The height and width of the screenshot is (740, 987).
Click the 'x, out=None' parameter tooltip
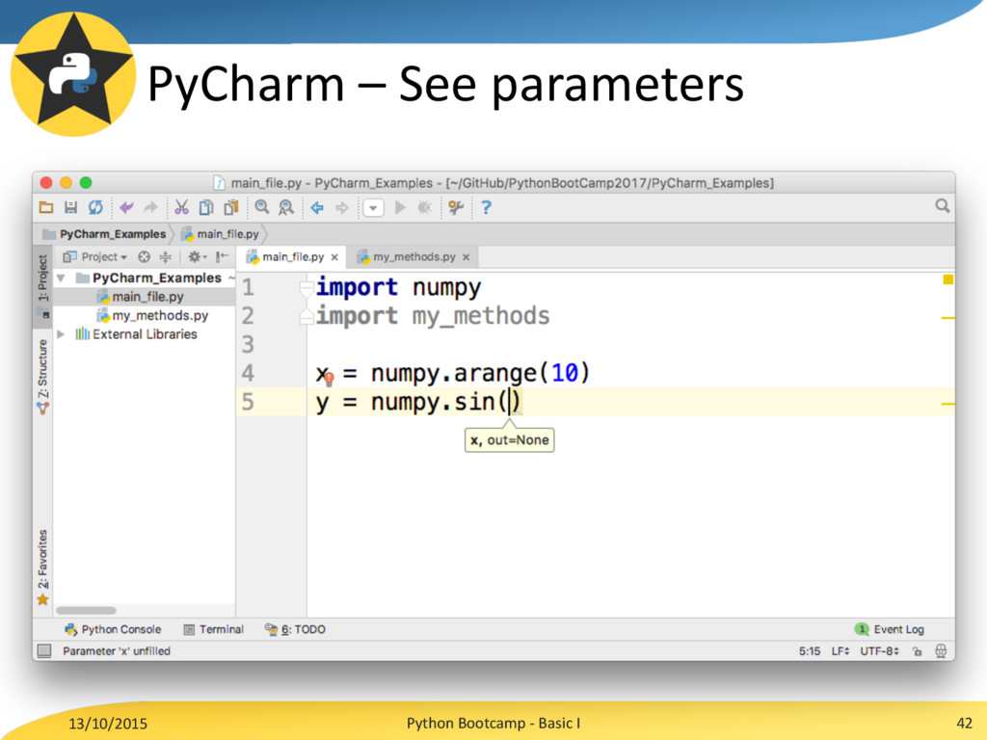tap(509, 439)
